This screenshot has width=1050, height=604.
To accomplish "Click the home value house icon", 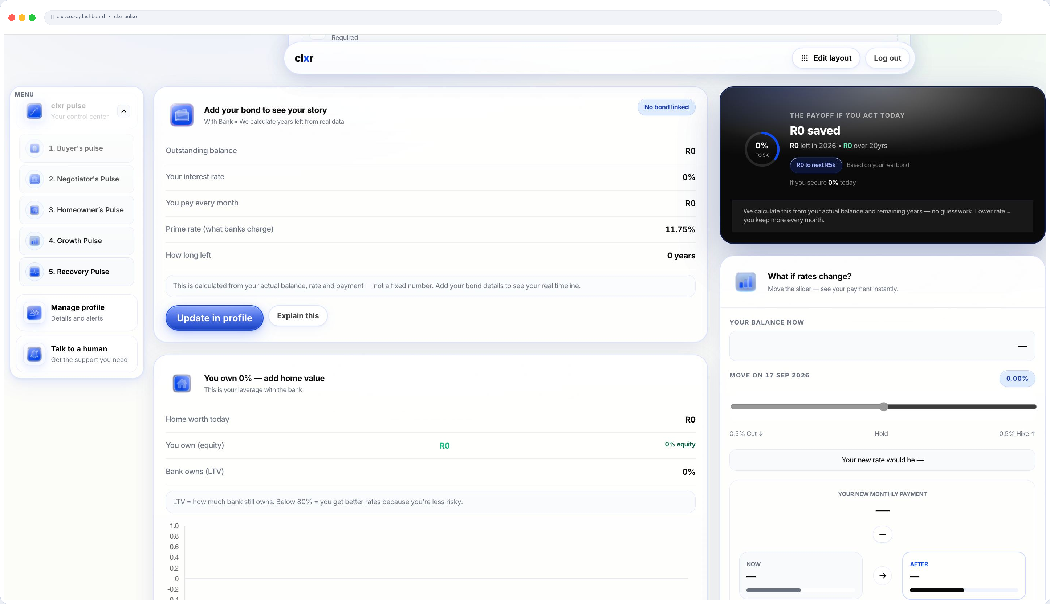I will [x=182, y=383].
